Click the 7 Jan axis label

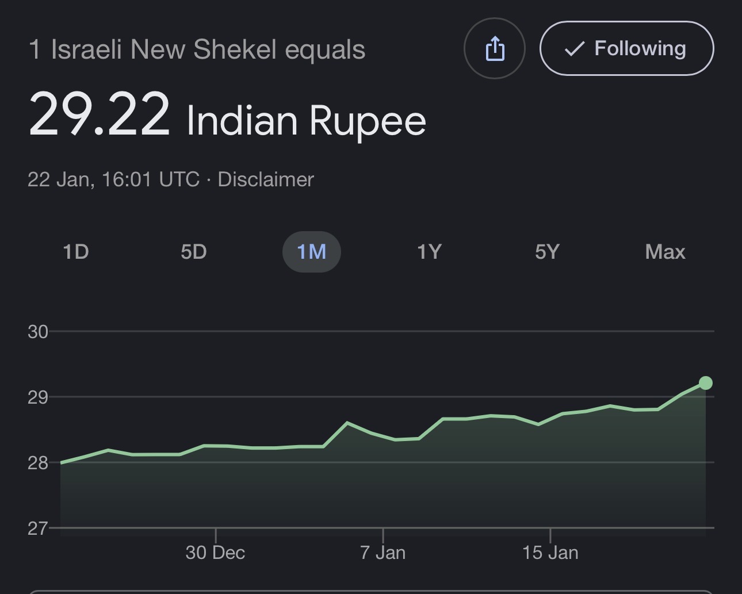click(x=383, y=553)
